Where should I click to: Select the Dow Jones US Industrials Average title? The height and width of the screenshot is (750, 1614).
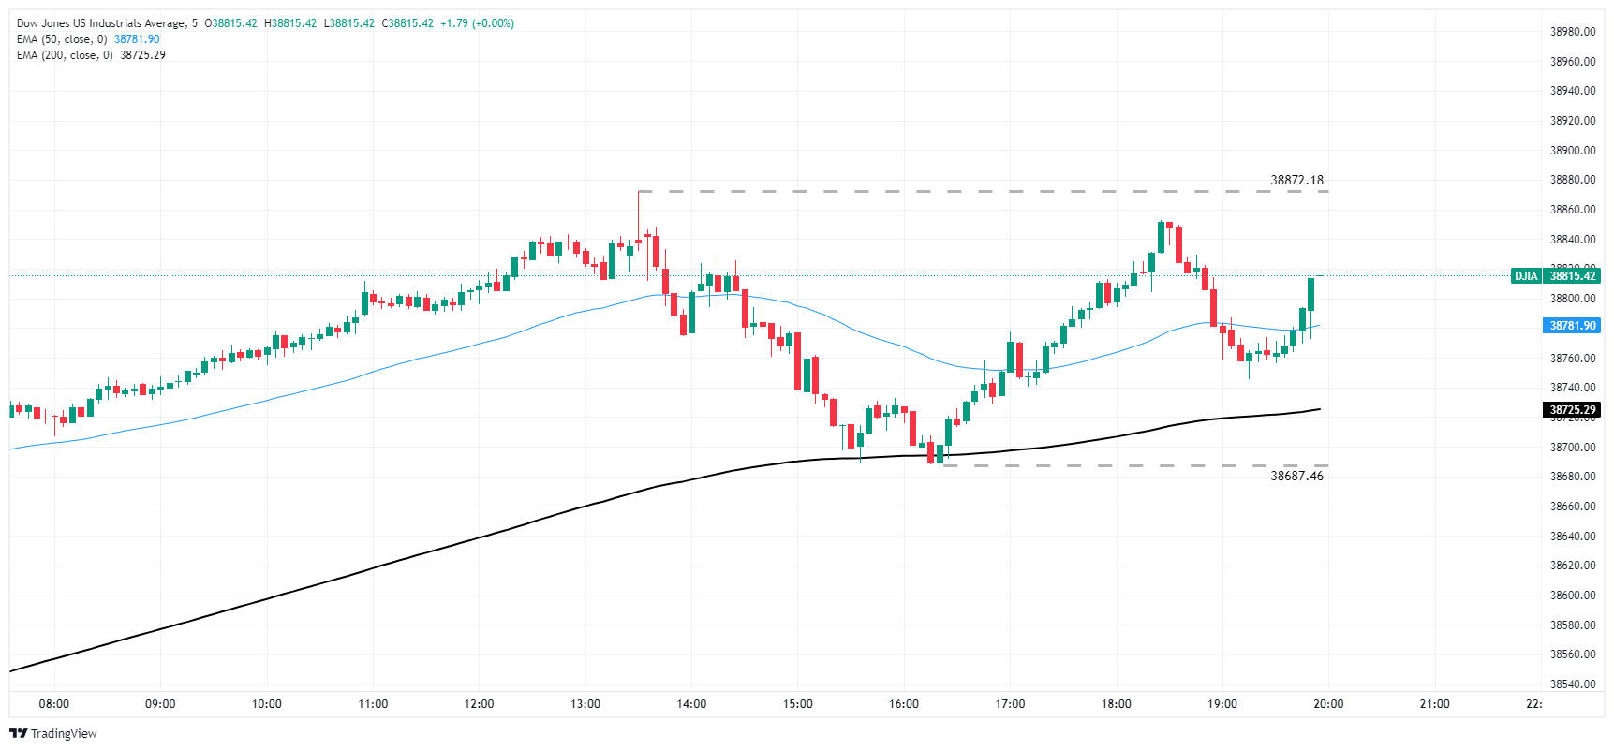pyautogui.click(x=101, y=23)
